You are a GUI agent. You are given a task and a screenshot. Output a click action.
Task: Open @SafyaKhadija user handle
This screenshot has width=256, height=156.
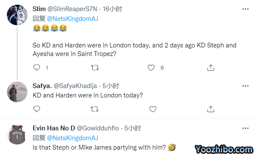coord(75,86)
